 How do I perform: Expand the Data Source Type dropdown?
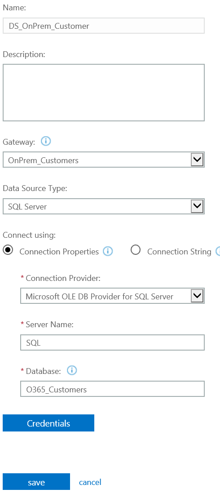[104, 206]
